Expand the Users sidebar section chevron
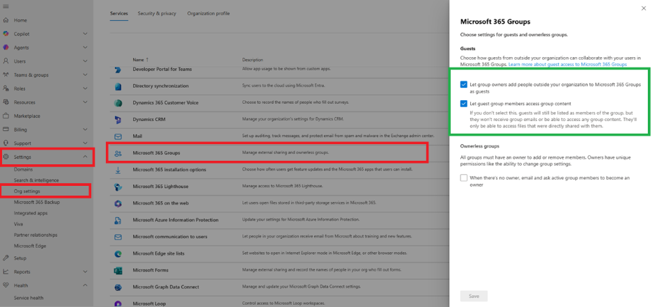Screen dimensions: 652x307 pyautogui.click(x=85, y=61)
